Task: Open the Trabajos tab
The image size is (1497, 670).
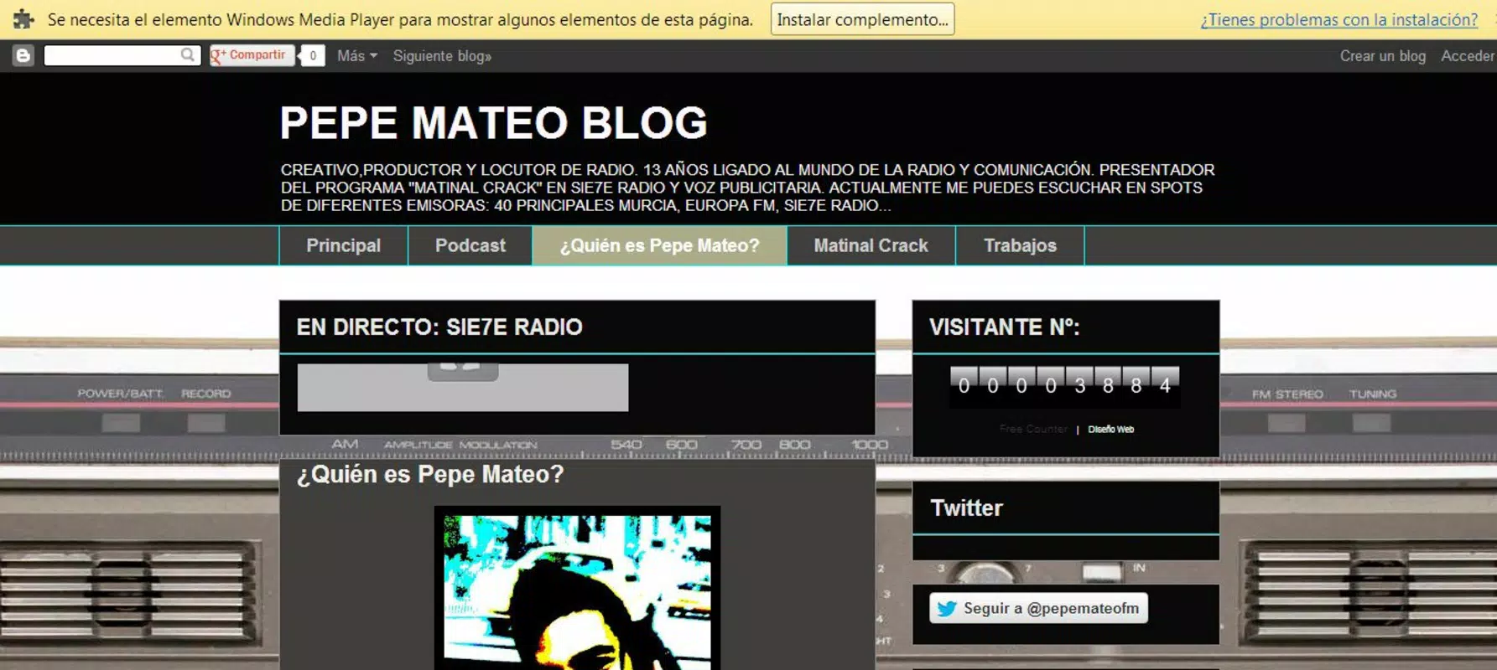Action: coord(1020,245)
